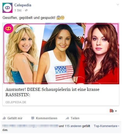Expand the post options chevron
Image resolution: width=122 pixels, height=134 pixels.
118,4
